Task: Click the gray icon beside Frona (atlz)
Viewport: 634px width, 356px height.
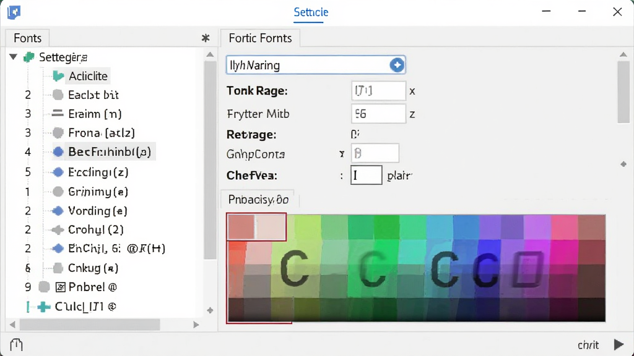Action: 58,133
